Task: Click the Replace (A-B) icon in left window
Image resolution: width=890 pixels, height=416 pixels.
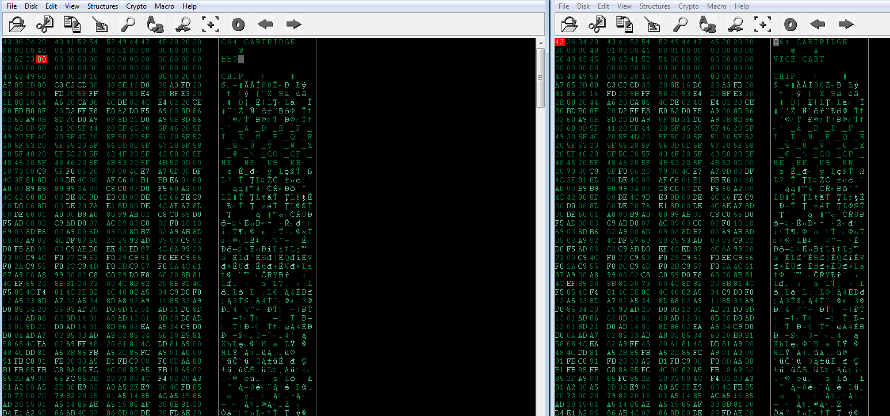Action: 155,24
